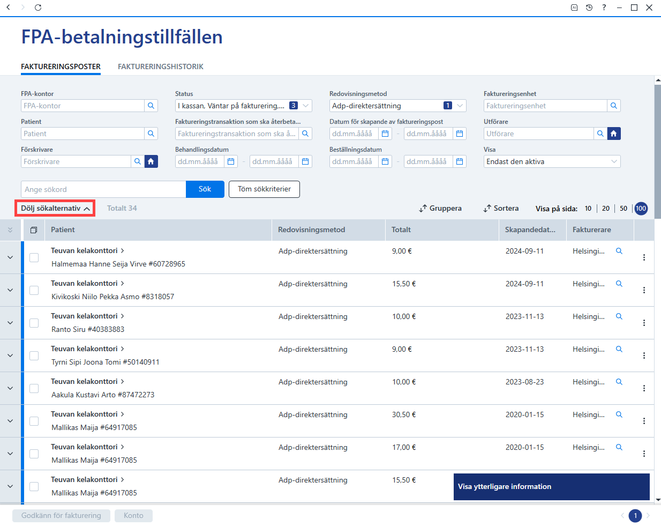Open the Status dropdown filter
Viewport: 661px width, 526px height.
pyautogui.click(x=244, y=106)
